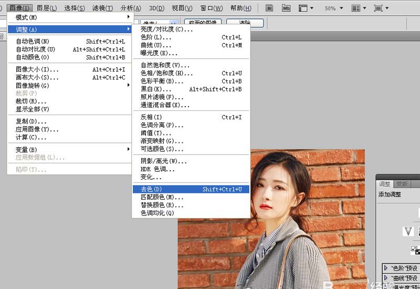The image size is (420, 289).
Task: Open 色调分离(P) adjustment
Action: click(191, 125)
